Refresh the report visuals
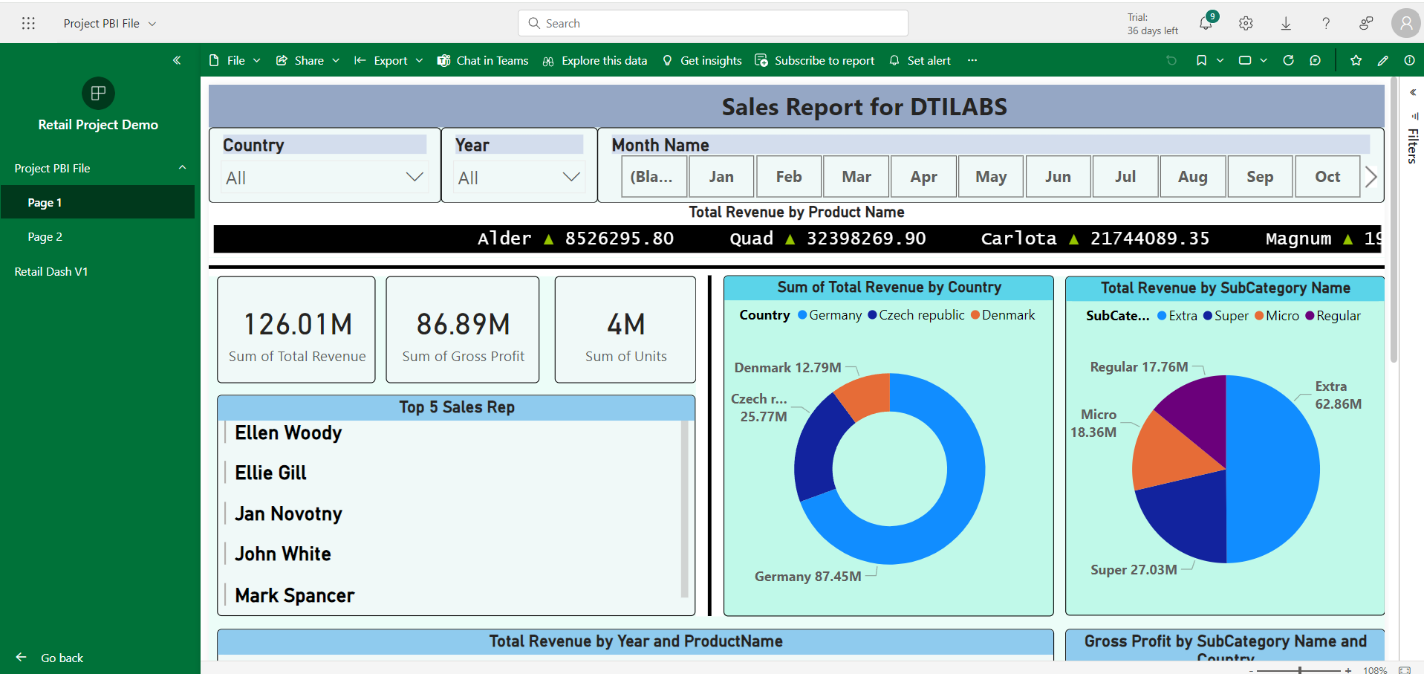This screenshot has height=674, width=1424. coord(1288,60)
